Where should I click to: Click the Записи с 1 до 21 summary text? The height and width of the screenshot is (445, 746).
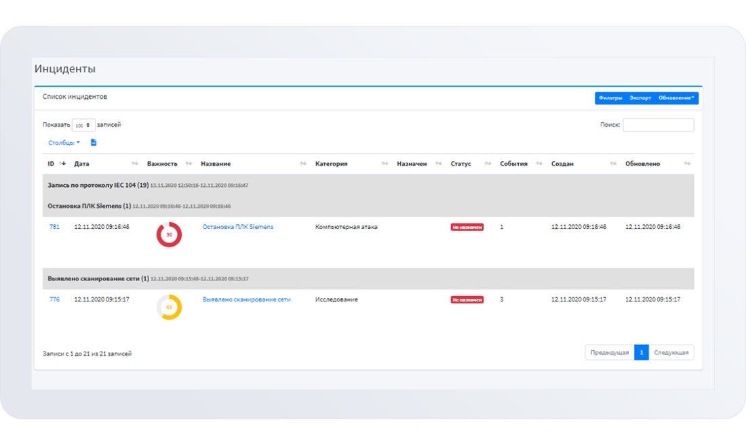point(87,354)
